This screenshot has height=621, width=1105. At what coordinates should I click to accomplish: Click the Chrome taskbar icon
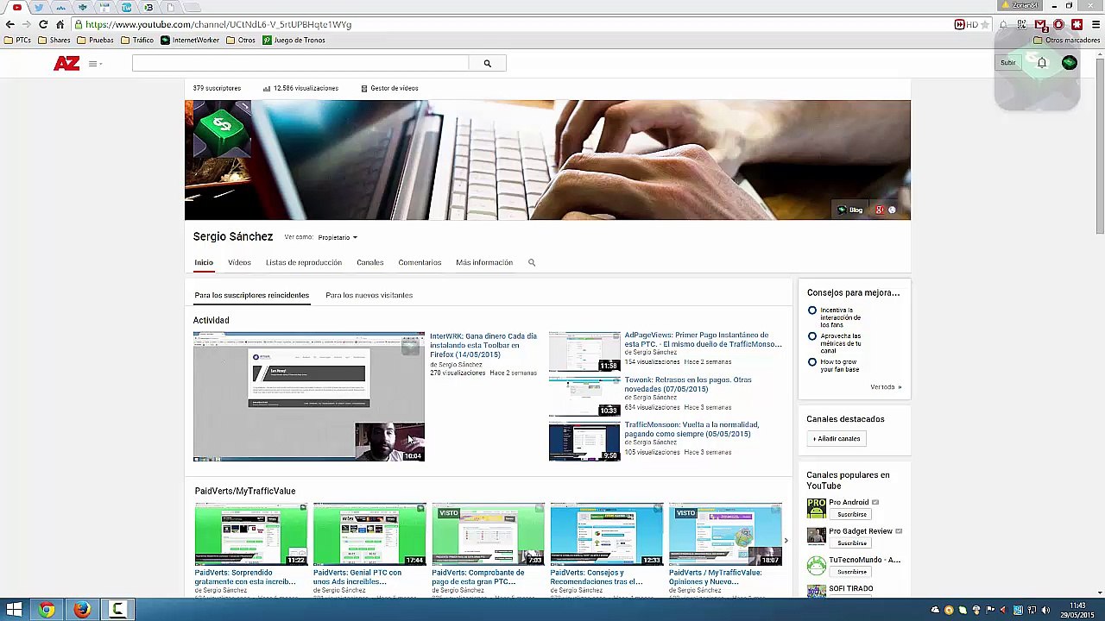coord(47,610)
